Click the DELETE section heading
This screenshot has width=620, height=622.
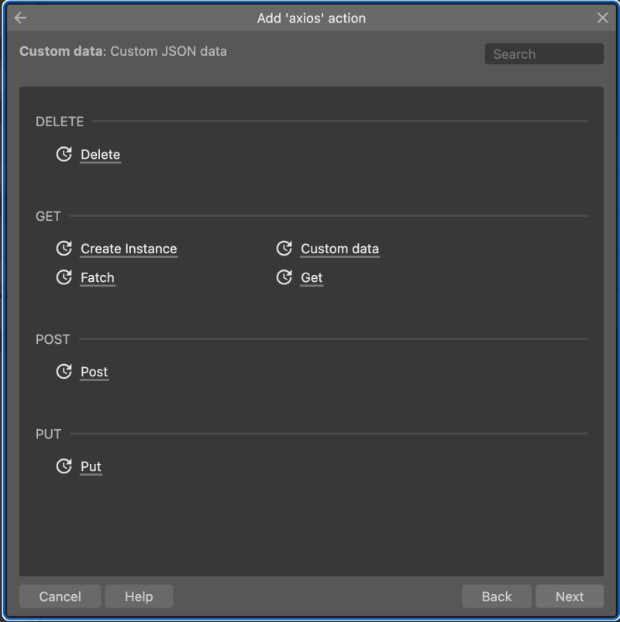pos(60,122)
